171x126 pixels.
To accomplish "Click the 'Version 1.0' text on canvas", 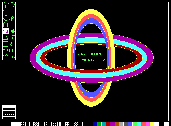I will (93, 59).
